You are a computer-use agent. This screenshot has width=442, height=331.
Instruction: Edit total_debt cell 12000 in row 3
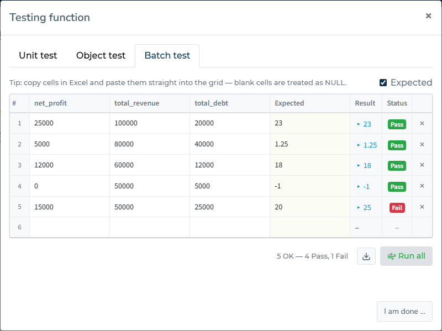coord(230,165)
